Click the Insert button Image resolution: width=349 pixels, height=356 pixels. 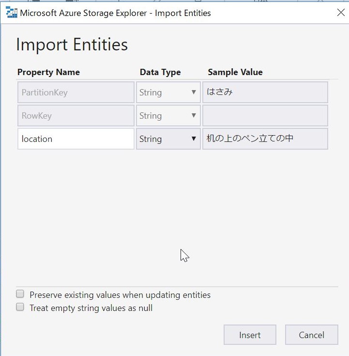pos(250,335)
